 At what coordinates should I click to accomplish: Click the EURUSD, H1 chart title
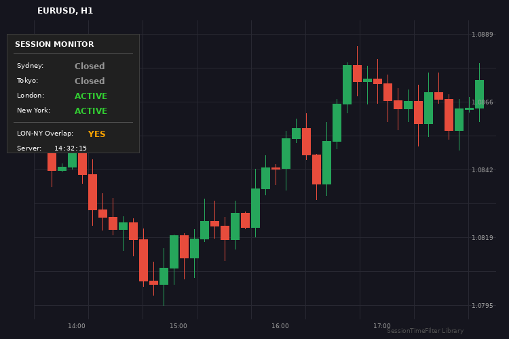click(x=65, y=11)
